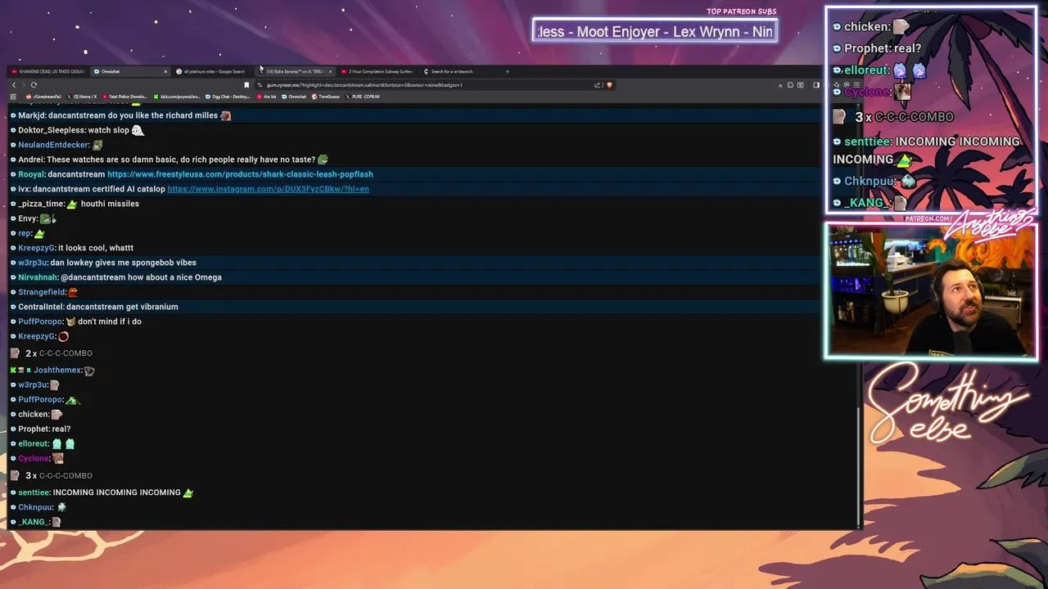
Task: Click username senttiee in main chat
Action: coord(34,492)
